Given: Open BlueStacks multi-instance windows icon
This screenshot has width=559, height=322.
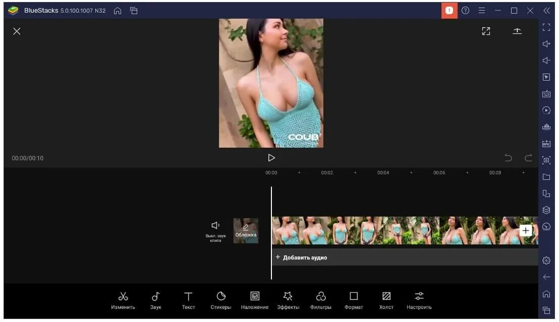Looking at the screenshot, I should [x=134, y=11].
